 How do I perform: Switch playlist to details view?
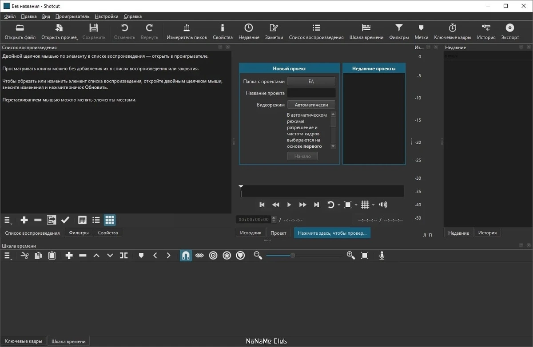pyautogui.click(x=82, y=220)
